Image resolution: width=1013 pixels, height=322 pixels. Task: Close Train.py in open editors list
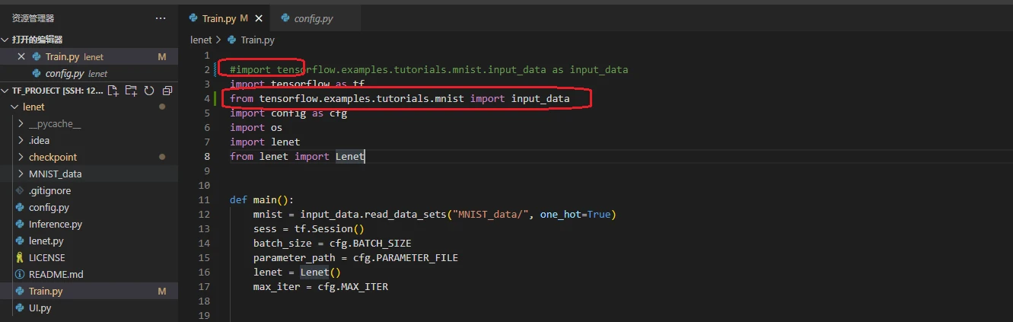(22, 57)
